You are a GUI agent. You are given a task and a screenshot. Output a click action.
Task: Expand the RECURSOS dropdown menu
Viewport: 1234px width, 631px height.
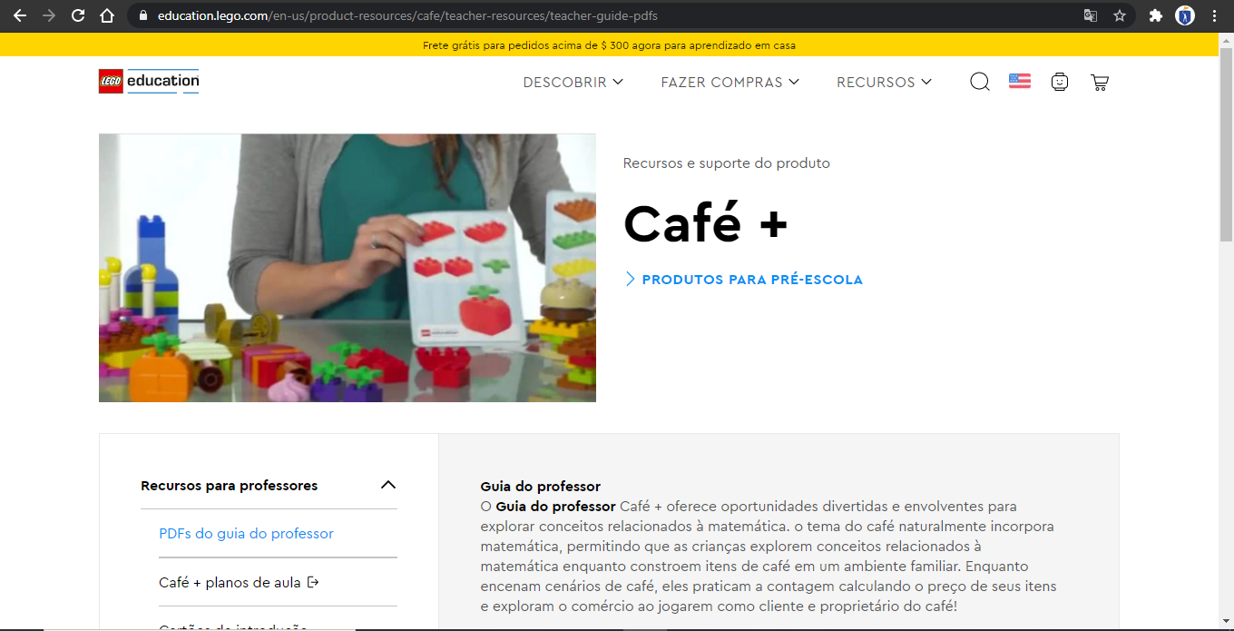point(884,82)
